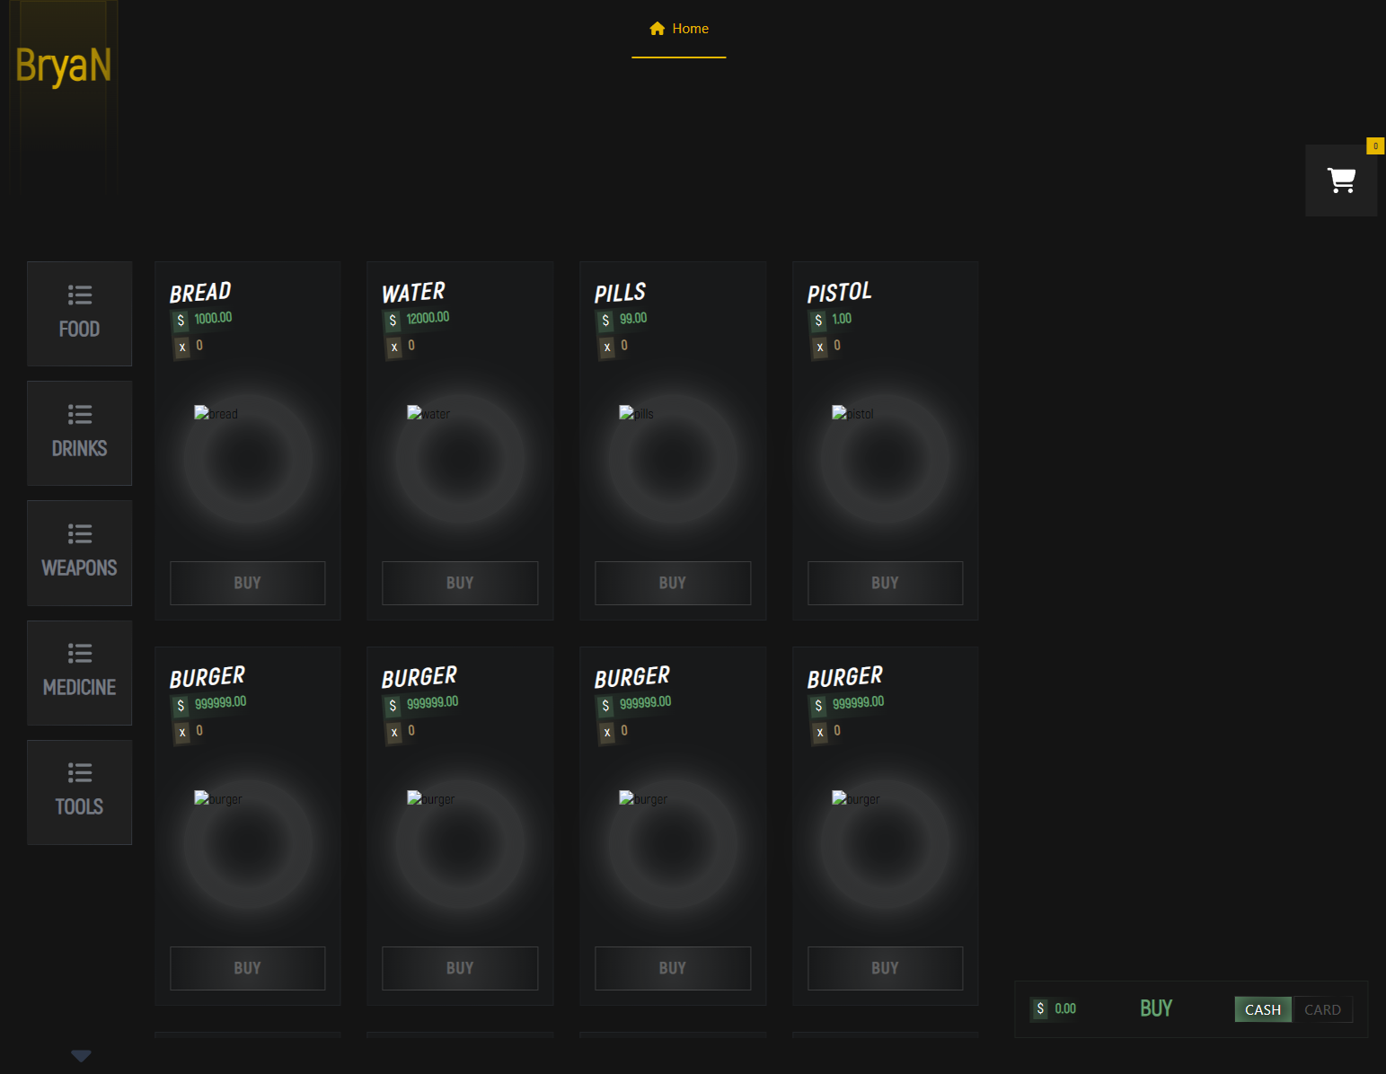Open the Medicine category list icon
The height and width of the screenshot is (1074, 1386).
click(79, 654)
